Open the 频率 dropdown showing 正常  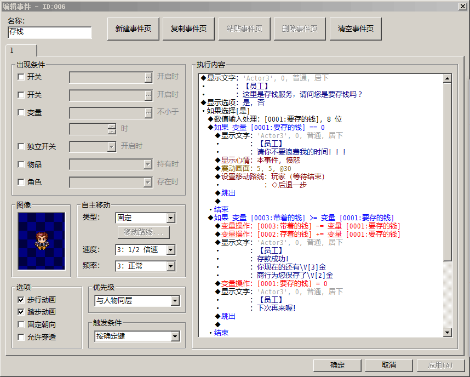[x=145, y=266]
